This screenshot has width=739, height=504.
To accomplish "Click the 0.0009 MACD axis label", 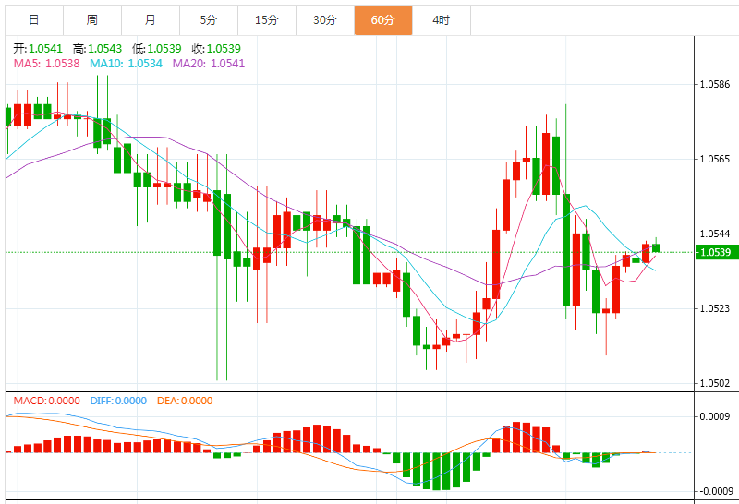I will [x=714, y=416].
